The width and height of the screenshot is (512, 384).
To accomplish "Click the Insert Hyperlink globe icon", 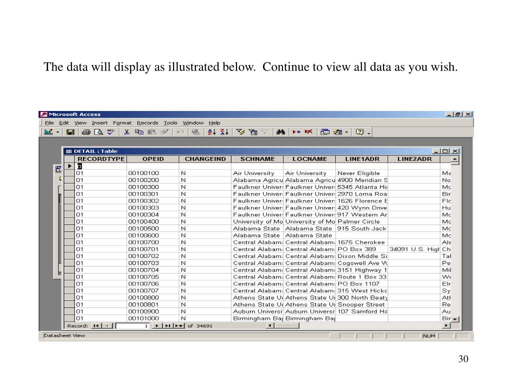I will coord(196,132).
